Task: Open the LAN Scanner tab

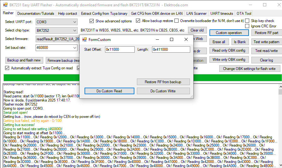Action: tap(197, 14)
